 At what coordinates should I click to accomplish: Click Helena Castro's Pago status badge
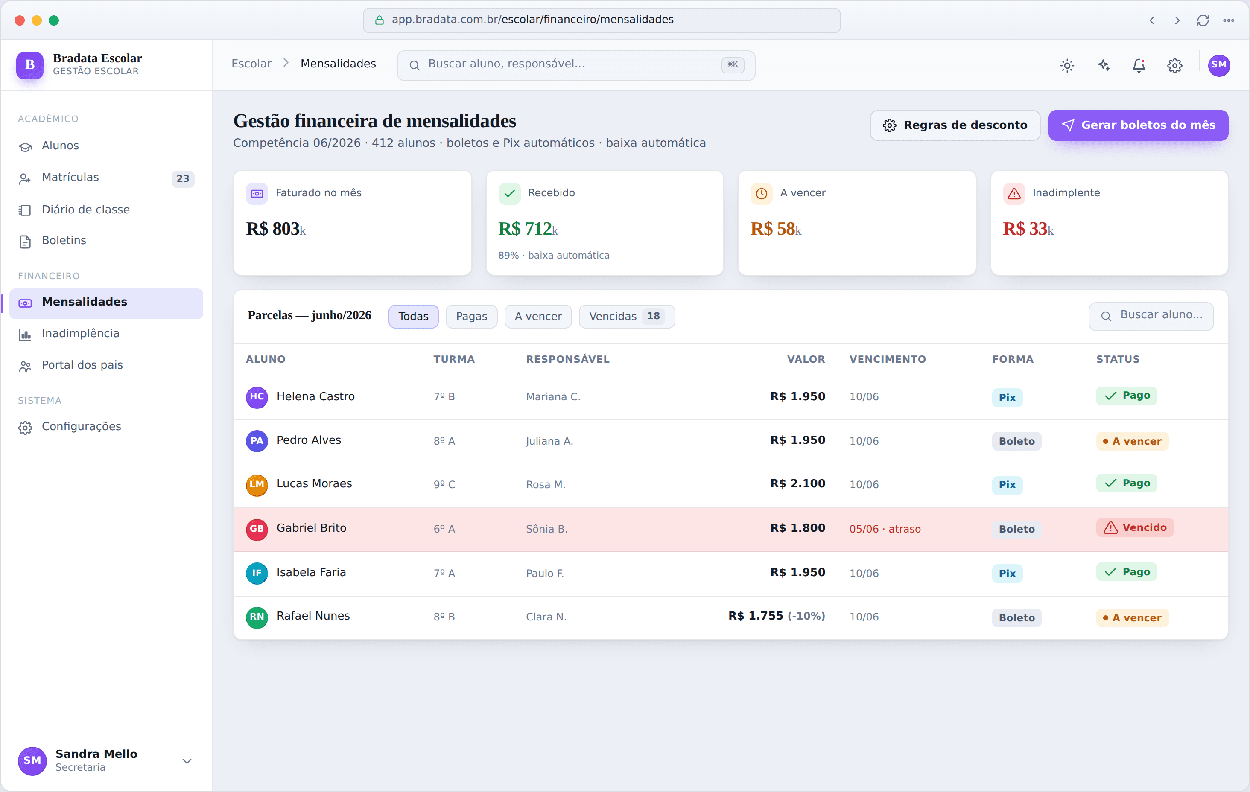[x=1126, y=396]
